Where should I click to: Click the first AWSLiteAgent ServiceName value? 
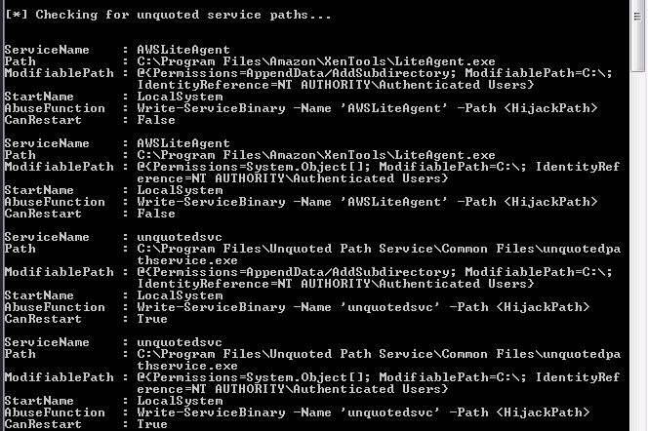click(183, 50)
